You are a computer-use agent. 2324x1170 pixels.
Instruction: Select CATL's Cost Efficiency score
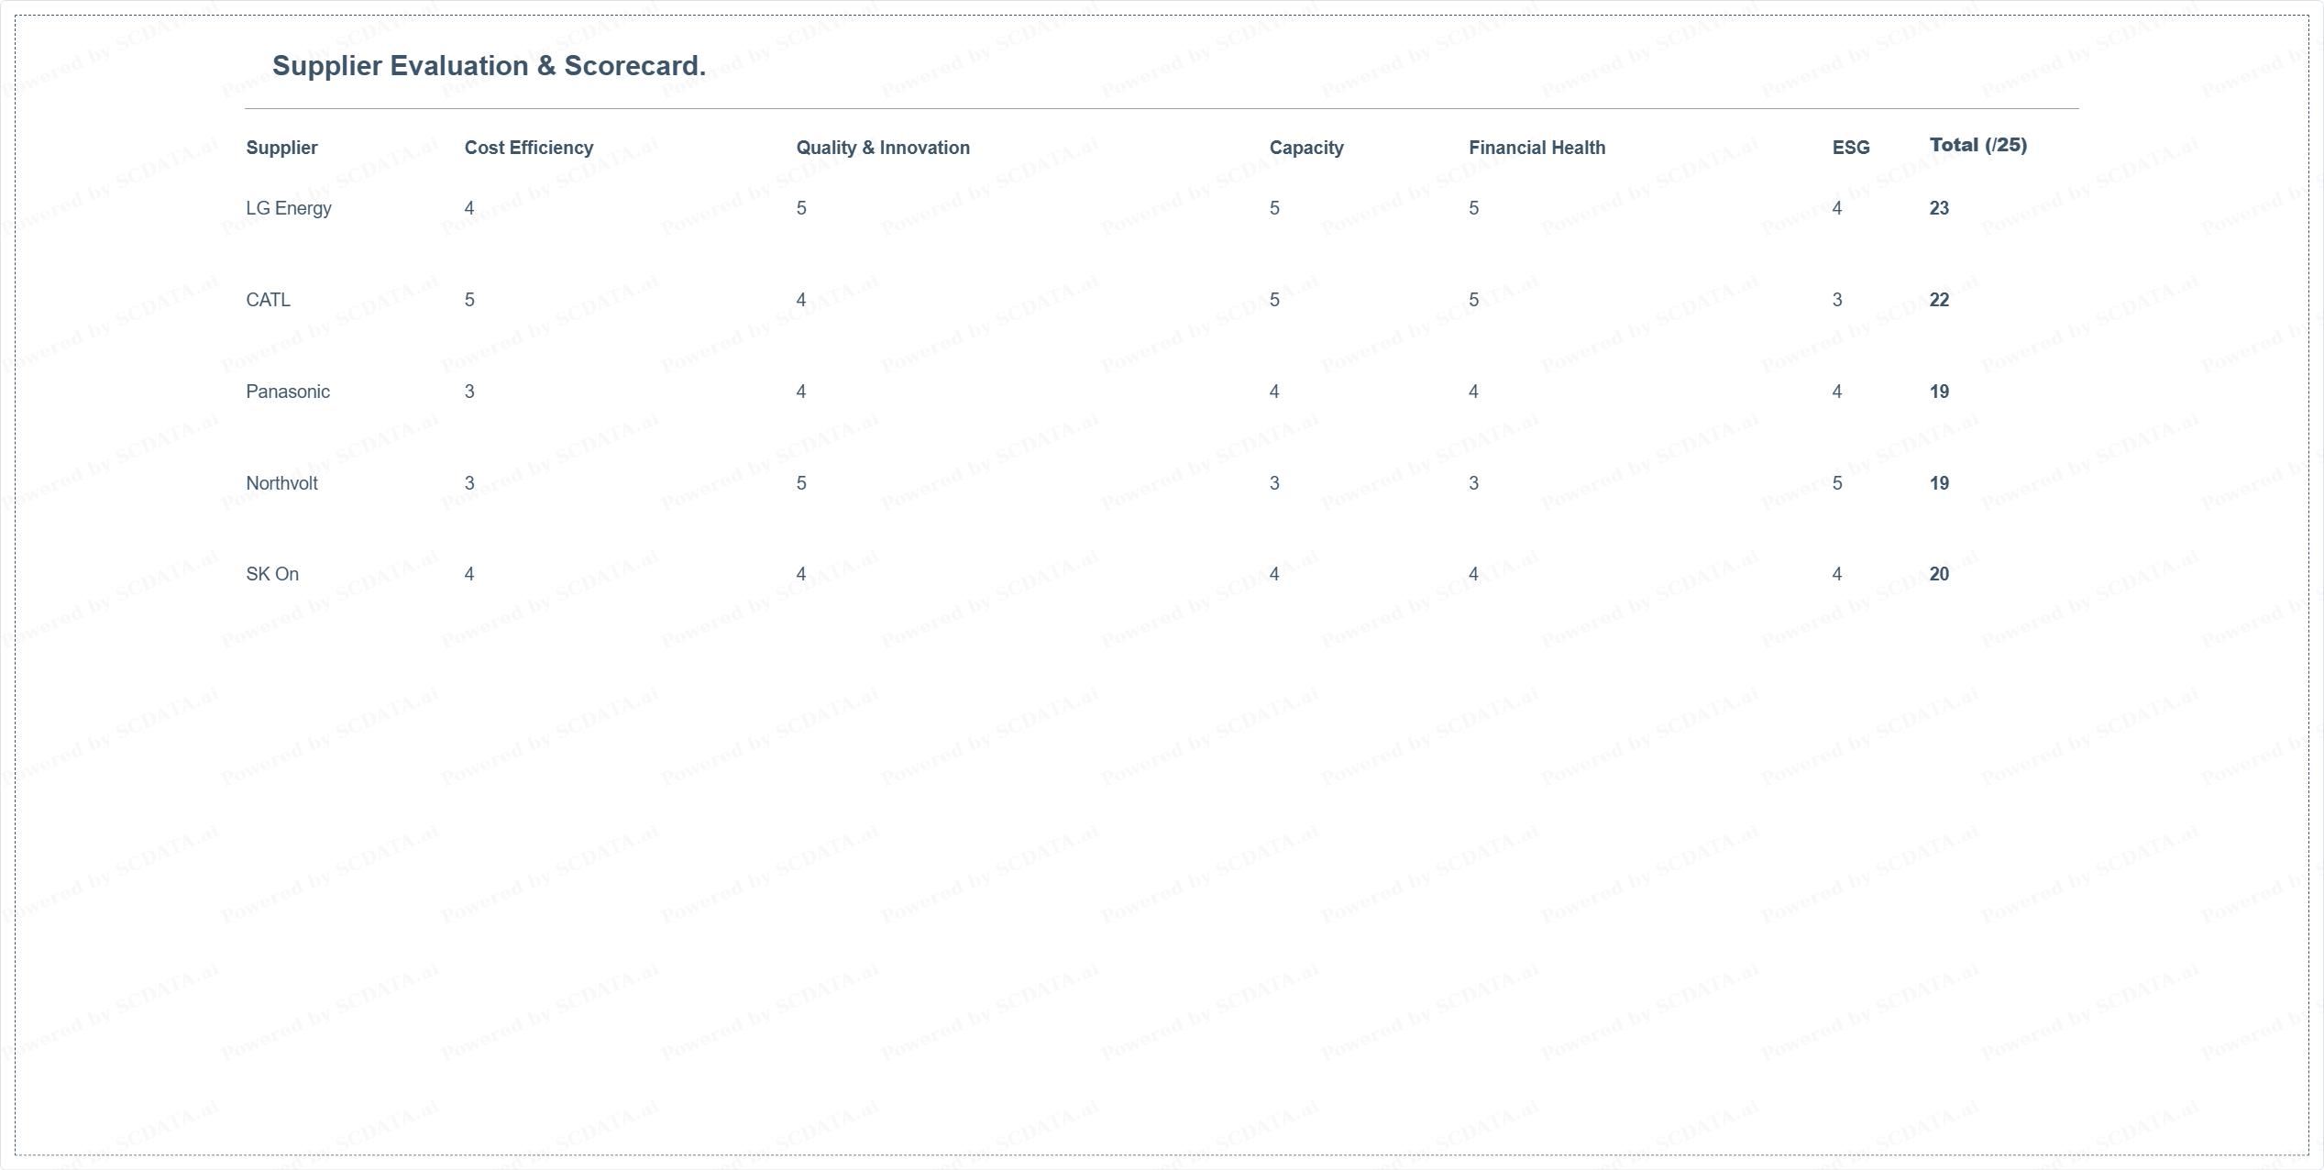tap(469, 300)
